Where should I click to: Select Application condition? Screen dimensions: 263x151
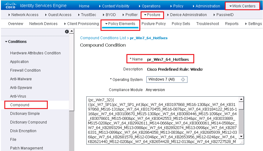point(19,62)
